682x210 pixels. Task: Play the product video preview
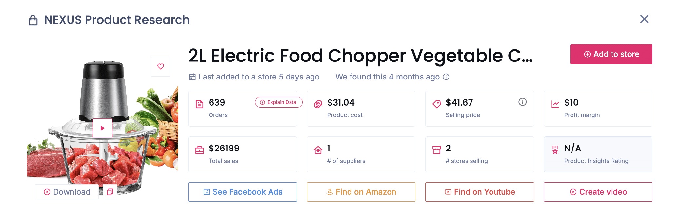pyautogui.click(x=103, y=128)
